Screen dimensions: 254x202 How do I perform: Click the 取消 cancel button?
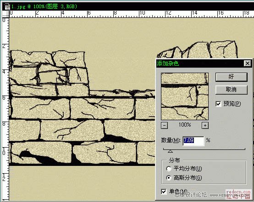[232, 90]
